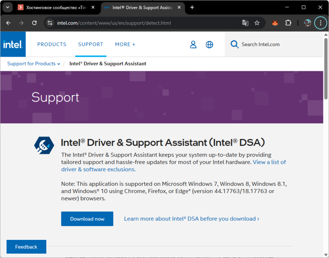
Task: Click the Intel DSA wrench logo icon
Action: pyautogui.click(x=44, y=145)
